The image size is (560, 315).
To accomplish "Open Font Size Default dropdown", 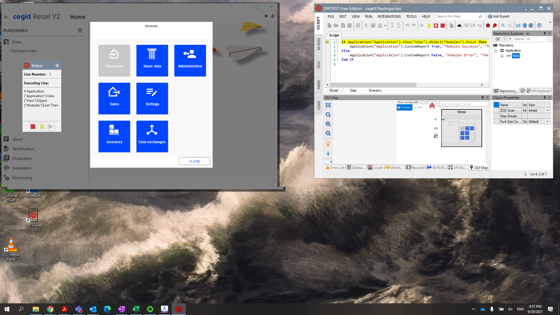I will pyautogui.click(x=547, y=122).
